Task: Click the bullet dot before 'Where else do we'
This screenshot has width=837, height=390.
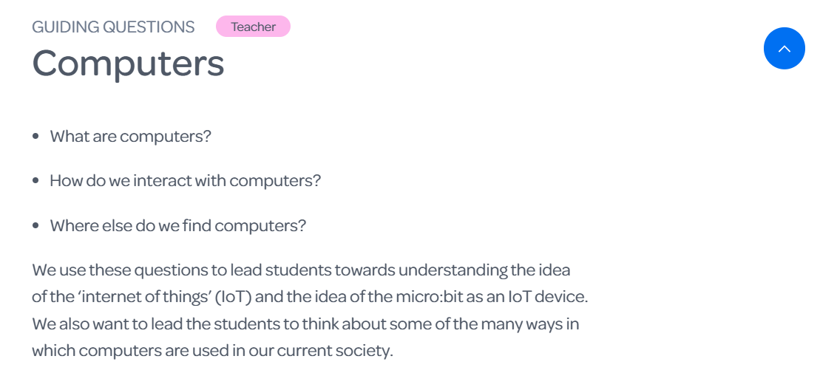Action: [x=35, y=225]
